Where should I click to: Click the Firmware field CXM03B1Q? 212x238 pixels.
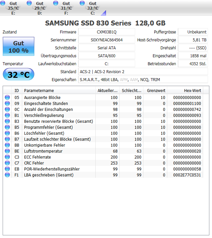point(107,32)
